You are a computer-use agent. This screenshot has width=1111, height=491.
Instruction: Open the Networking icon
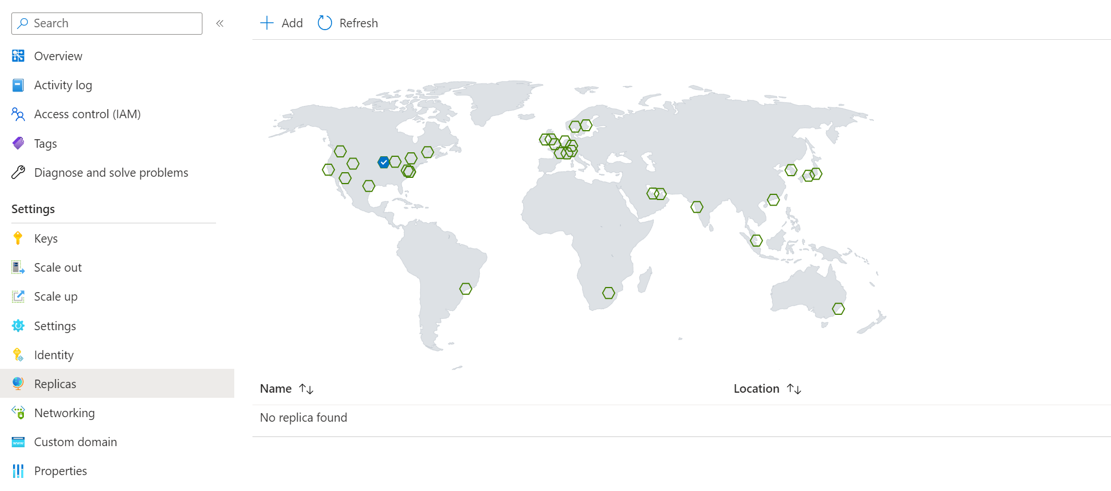pos(18,413)
